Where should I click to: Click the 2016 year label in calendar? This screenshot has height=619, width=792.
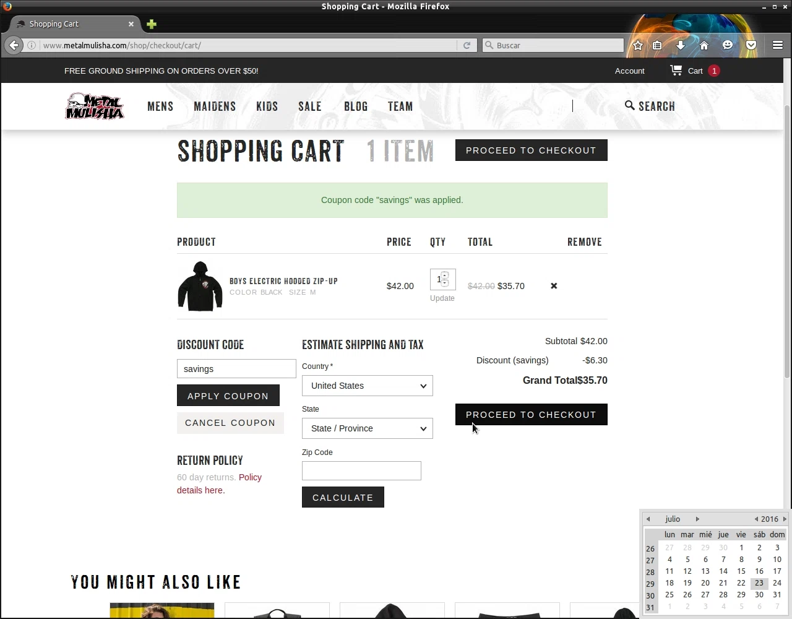pyautogui.click(x=770, y=519)
